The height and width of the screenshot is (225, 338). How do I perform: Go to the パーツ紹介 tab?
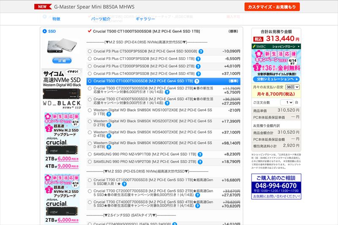101,19
